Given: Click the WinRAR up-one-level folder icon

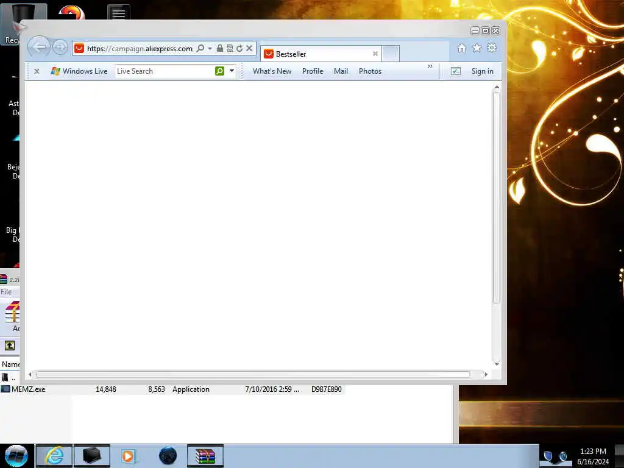Looking at the screenshot, I should pyautogui.click(x=10, y=346).
